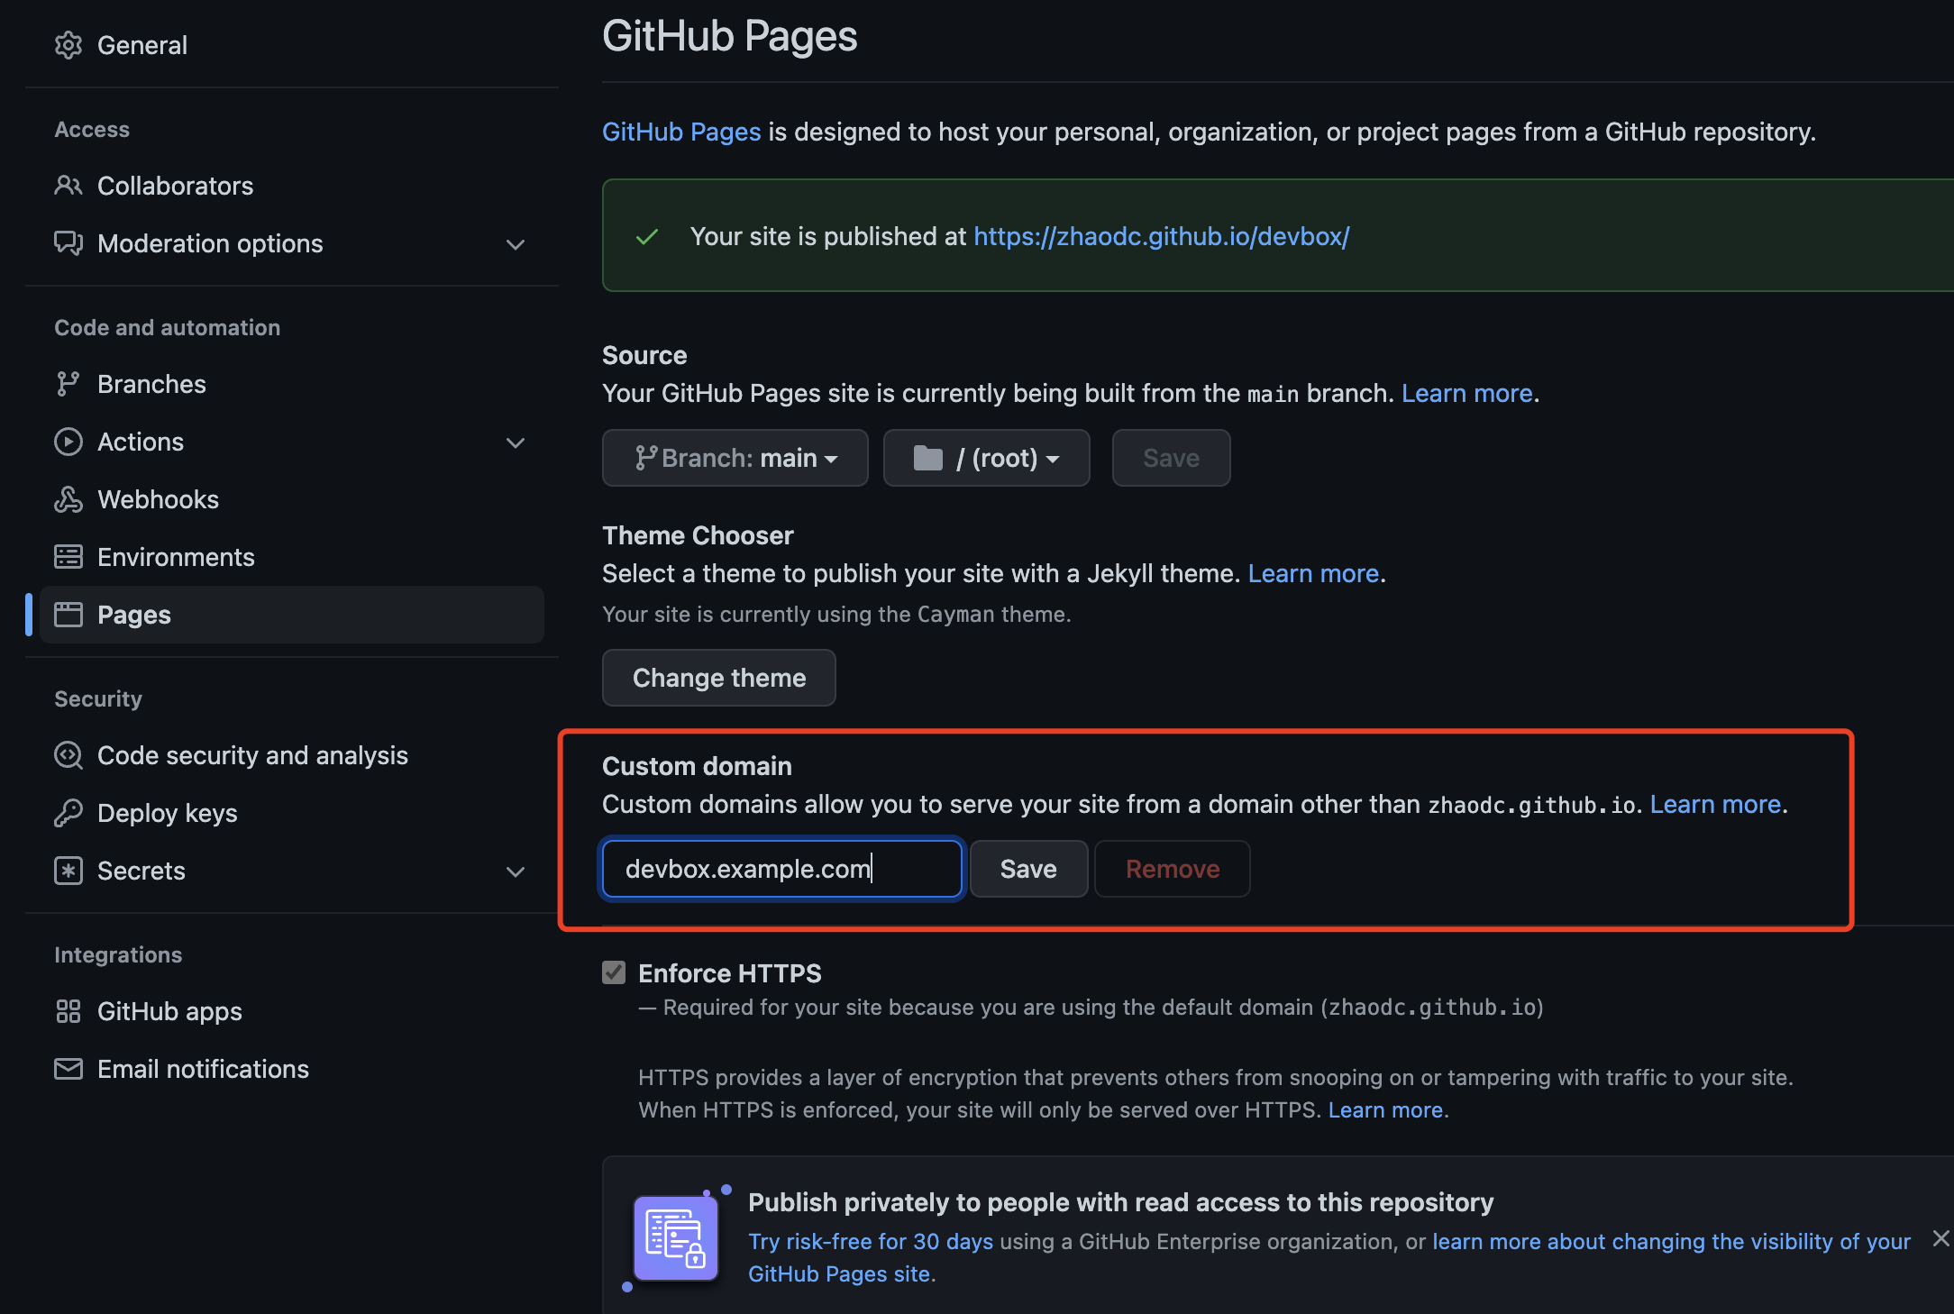Click the green published checkmark icon
1954x1314 pixels.
click(647, 237)
